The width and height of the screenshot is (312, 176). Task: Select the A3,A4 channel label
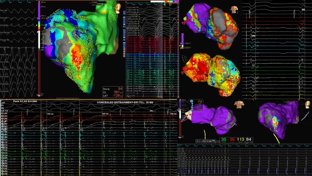[4, 119]
